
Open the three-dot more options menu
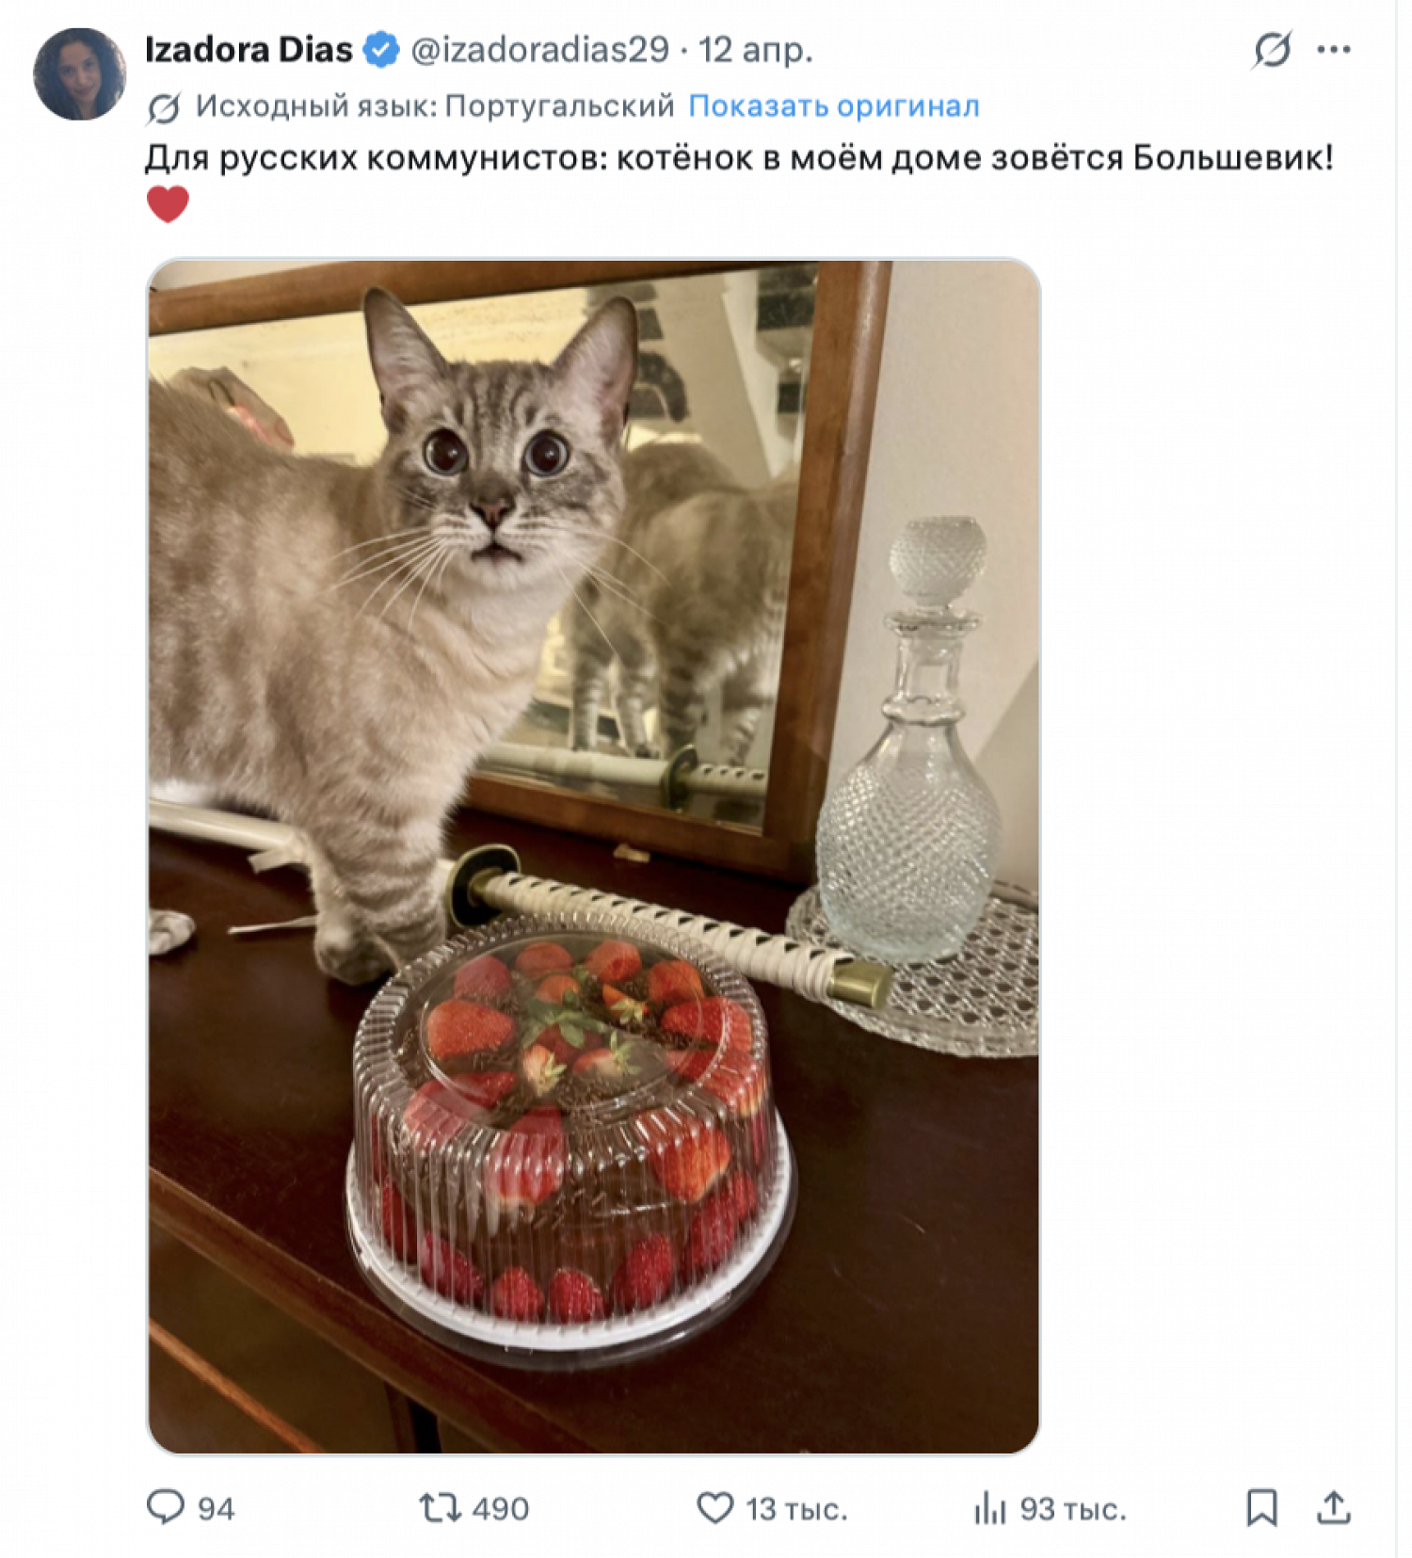click(x=1334, y=49)
